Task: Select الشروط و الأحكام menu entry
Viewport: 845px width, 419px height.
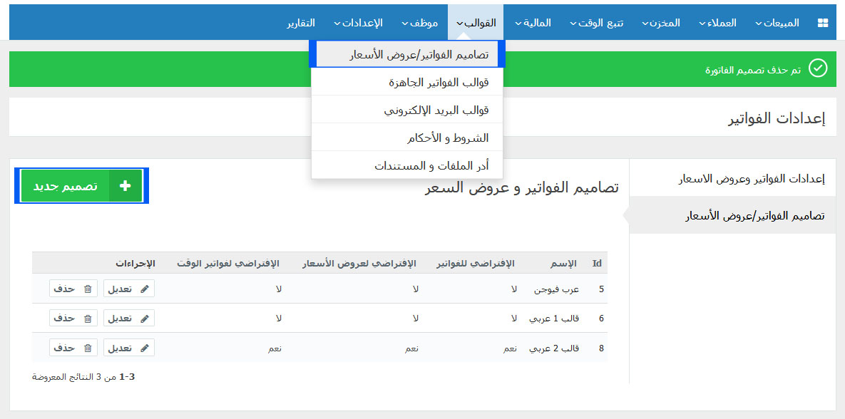Action: (407, 138)
